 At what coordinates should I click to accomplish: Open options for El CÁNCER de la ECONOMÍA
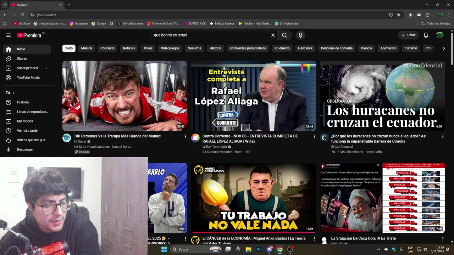[314, 239]
